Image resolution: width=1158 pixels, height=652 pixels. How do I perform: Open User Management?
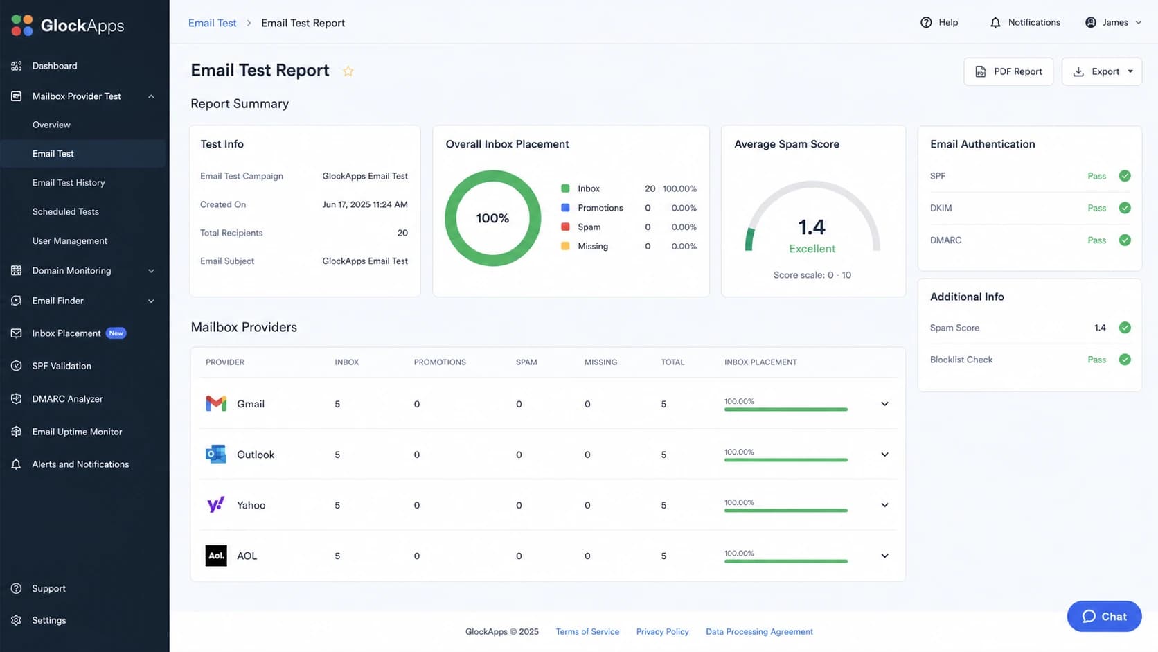(x=70, y=241)
